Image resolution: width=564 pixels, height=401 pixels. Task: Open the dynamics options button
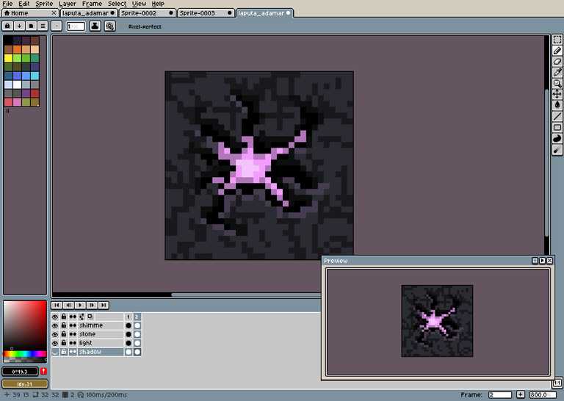(x=110, y=26)
